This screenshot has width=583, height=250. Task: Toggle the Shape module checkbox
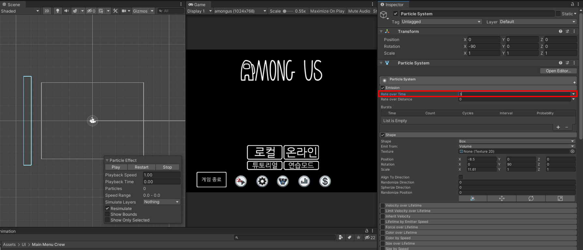point(383,135)
